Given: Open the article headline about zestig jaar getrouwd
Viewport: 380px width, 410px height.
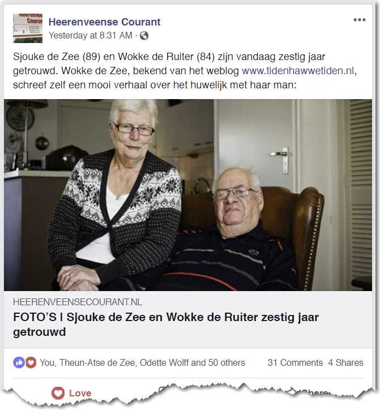Looking at the screenshot, I should (x=166, y=324).
